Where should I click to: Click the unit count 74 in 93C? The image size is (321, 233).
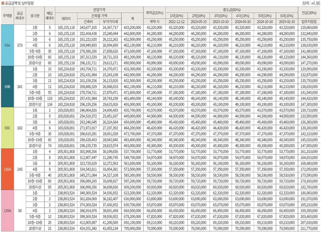point(50,146)
